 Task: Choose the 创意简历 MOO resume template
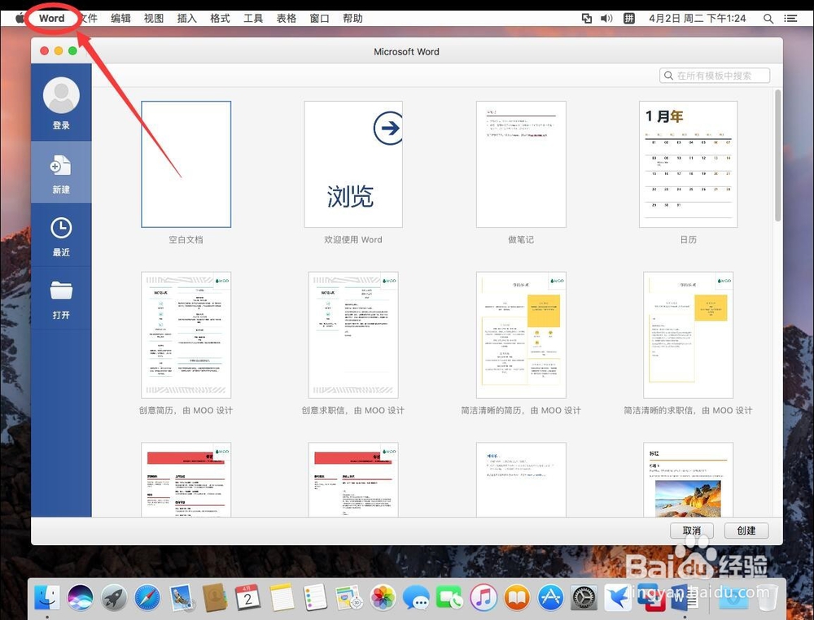[x=186, y=334]
